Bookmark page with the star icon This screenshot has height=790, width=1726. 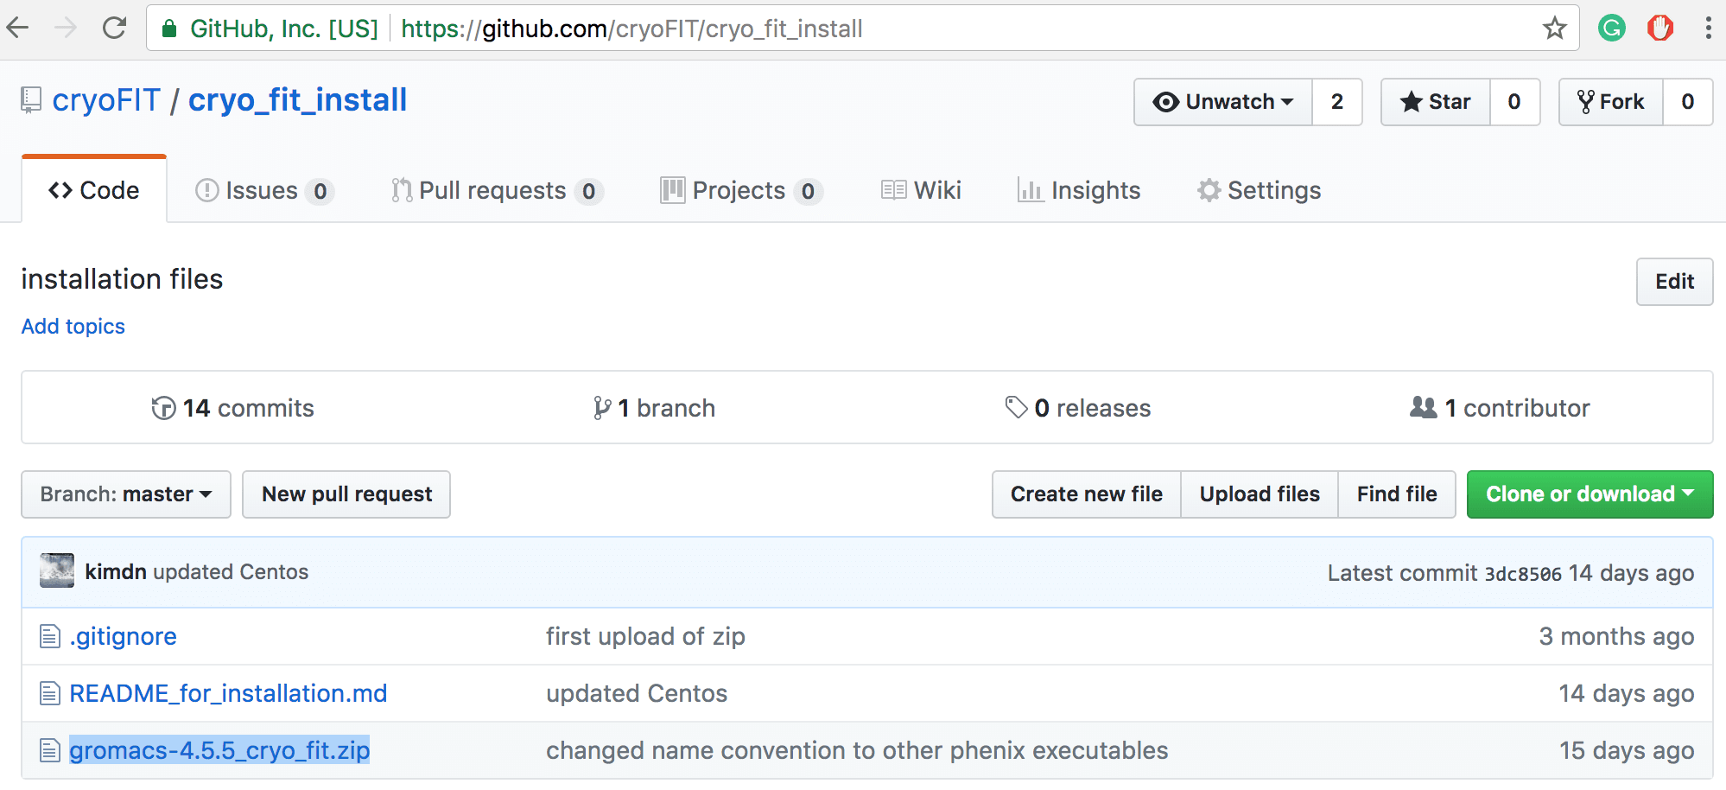(x=1554, y=29)
